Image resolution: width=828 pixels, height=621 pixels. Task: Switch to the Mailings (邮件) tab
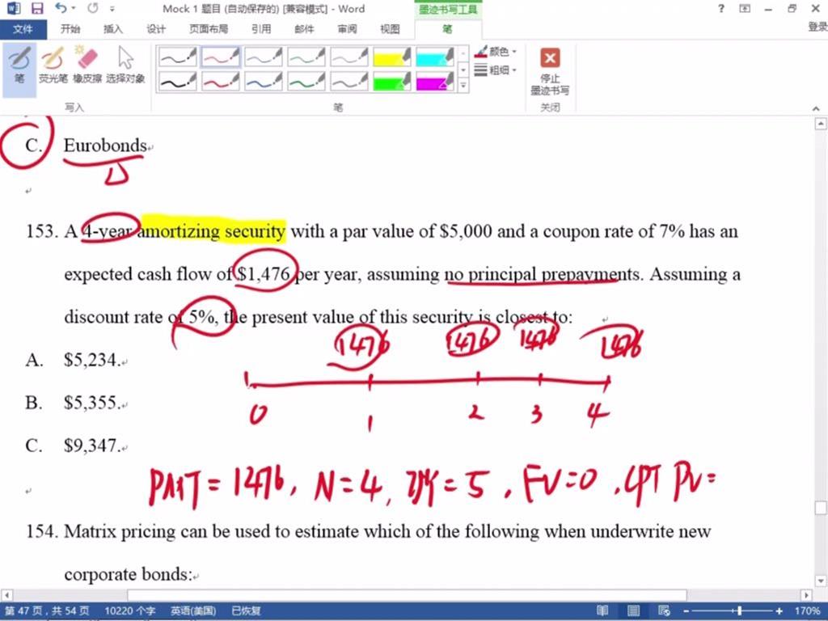(x=304, y=29)
